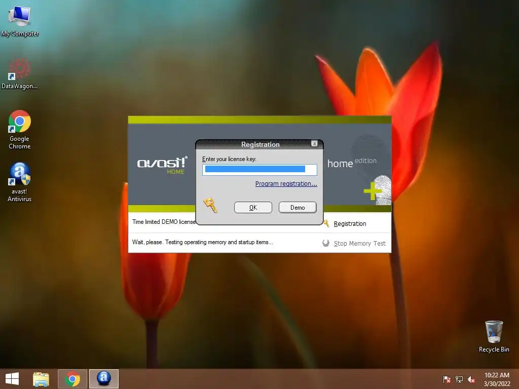Open the DataWagon desktop shortcut

tap(20, 73)
